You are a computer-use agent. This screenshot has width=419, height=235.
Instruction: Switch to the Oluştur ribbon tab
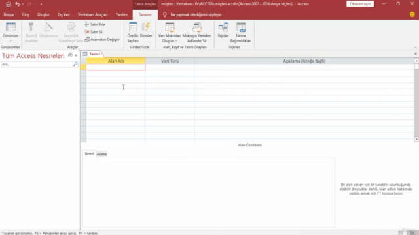[x=43, y=14]
